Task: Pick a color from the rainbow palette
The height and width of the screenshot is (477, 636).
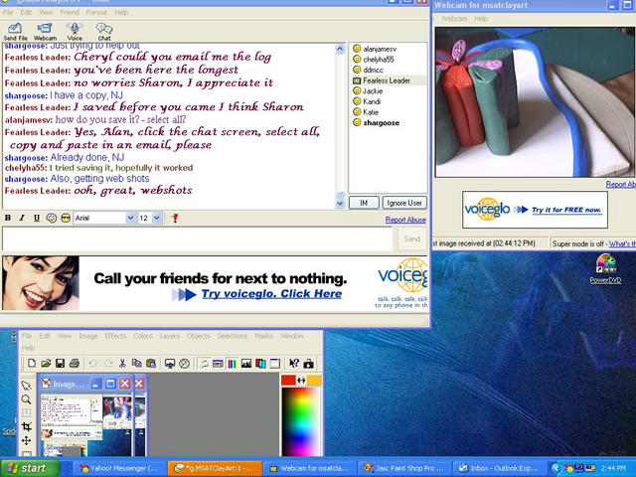Action: click(x=300, y=421)
